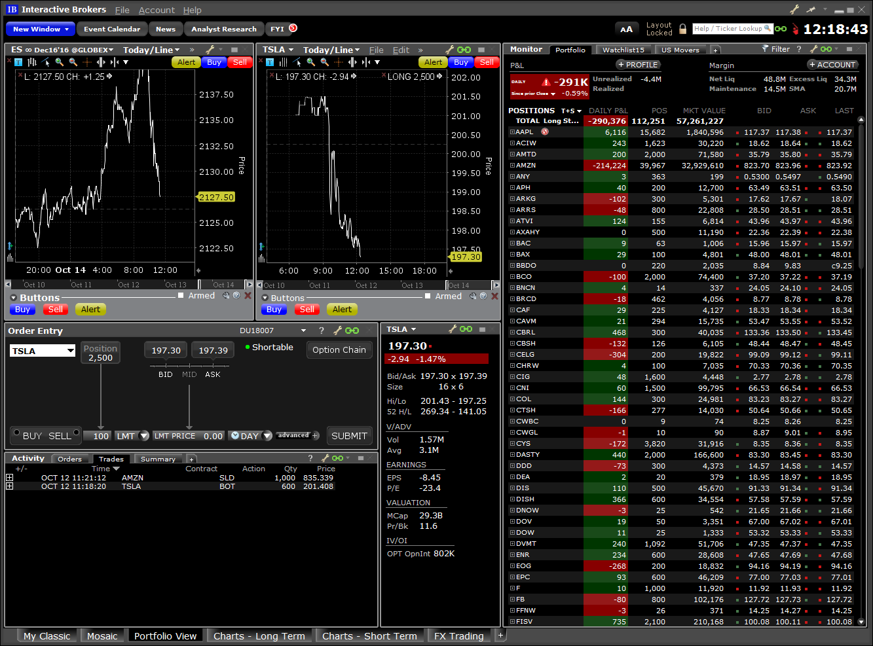Click the crosshair tool on the TSLA chart toolbar
Viewport: 873px width, 646px height.
pyautogui.click(x=338, y=62)
